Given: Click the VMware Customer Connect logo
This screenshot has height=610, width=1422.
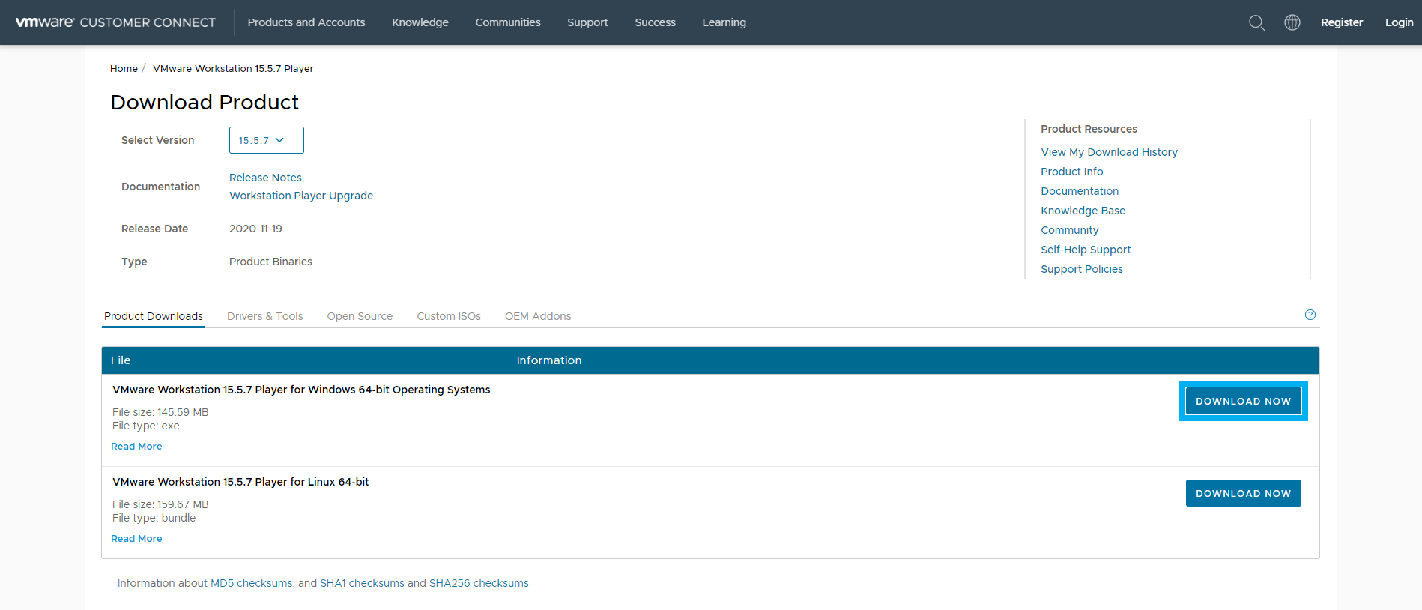Looking at the screenshot, I should coord(115,22).
